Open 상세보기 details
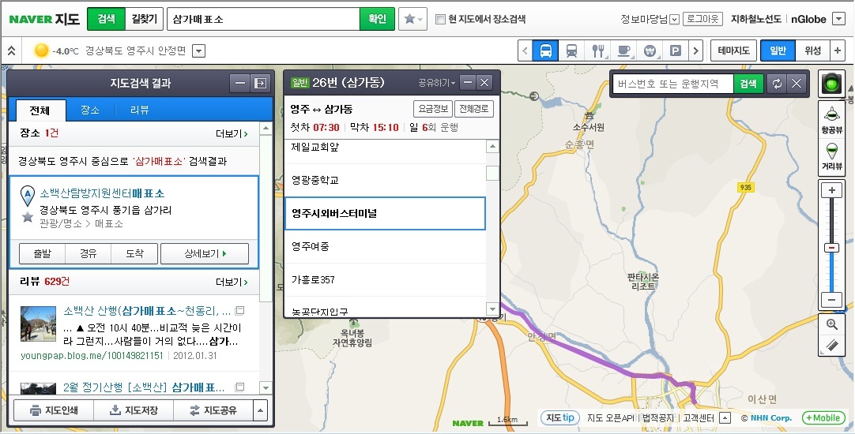Screen dimensions: 855x434 click(x=205, y=254)
